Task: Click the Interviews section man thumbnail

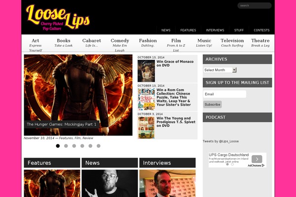Action: (x=167, y=183)
